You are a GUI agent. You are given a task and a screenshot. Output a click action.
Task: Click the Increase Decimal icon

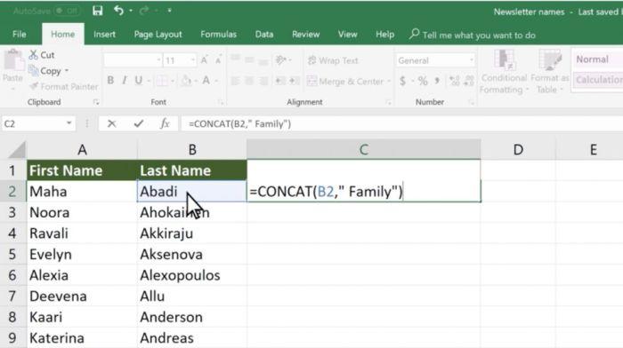[x=455, y=81]
